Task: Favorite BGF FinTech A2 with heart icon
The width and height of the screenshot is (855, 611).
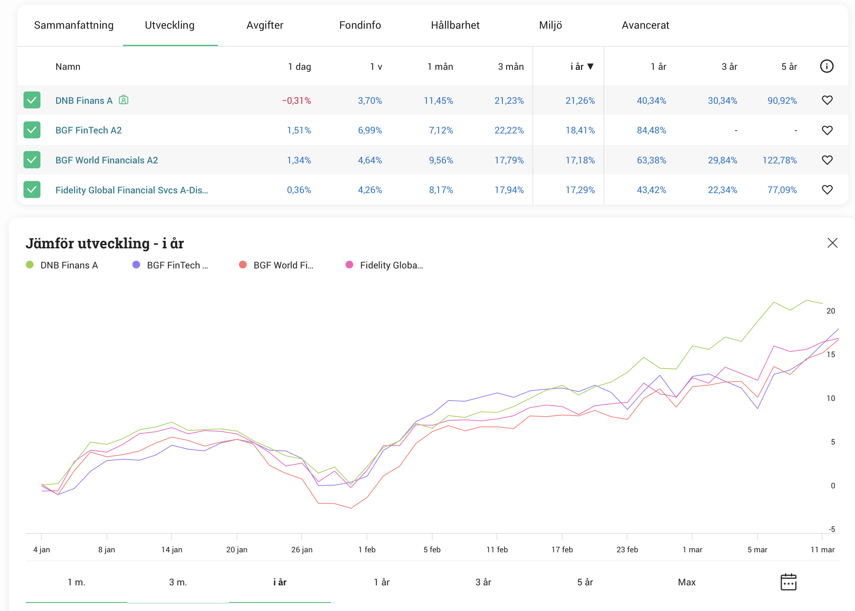Action: tap(827, 130)
